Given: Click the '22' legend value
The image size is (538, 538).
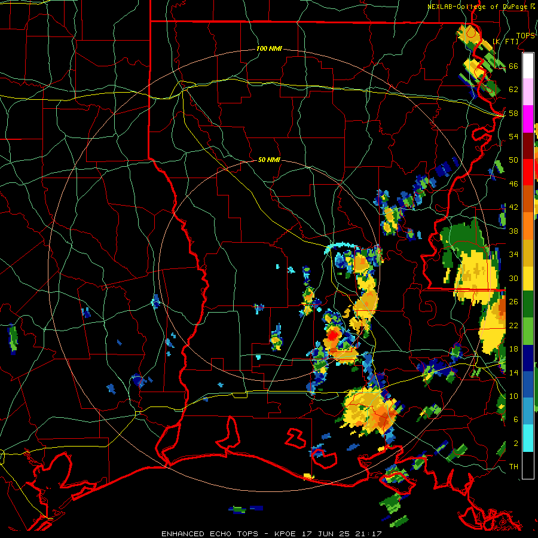Looking at the screenshot, I should tap(513, 325).
